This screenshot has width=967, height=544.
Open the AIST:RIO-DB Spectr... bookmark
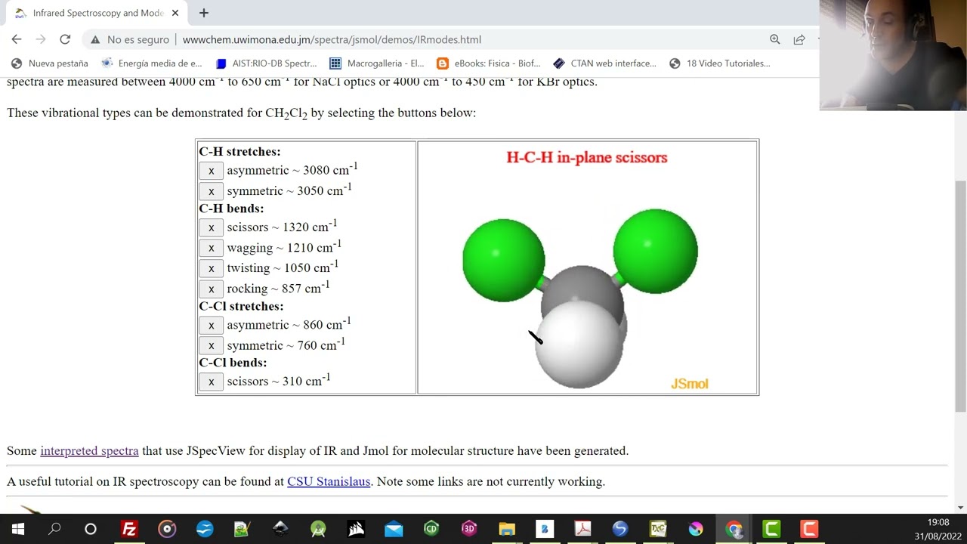click(x=266, y=63)
